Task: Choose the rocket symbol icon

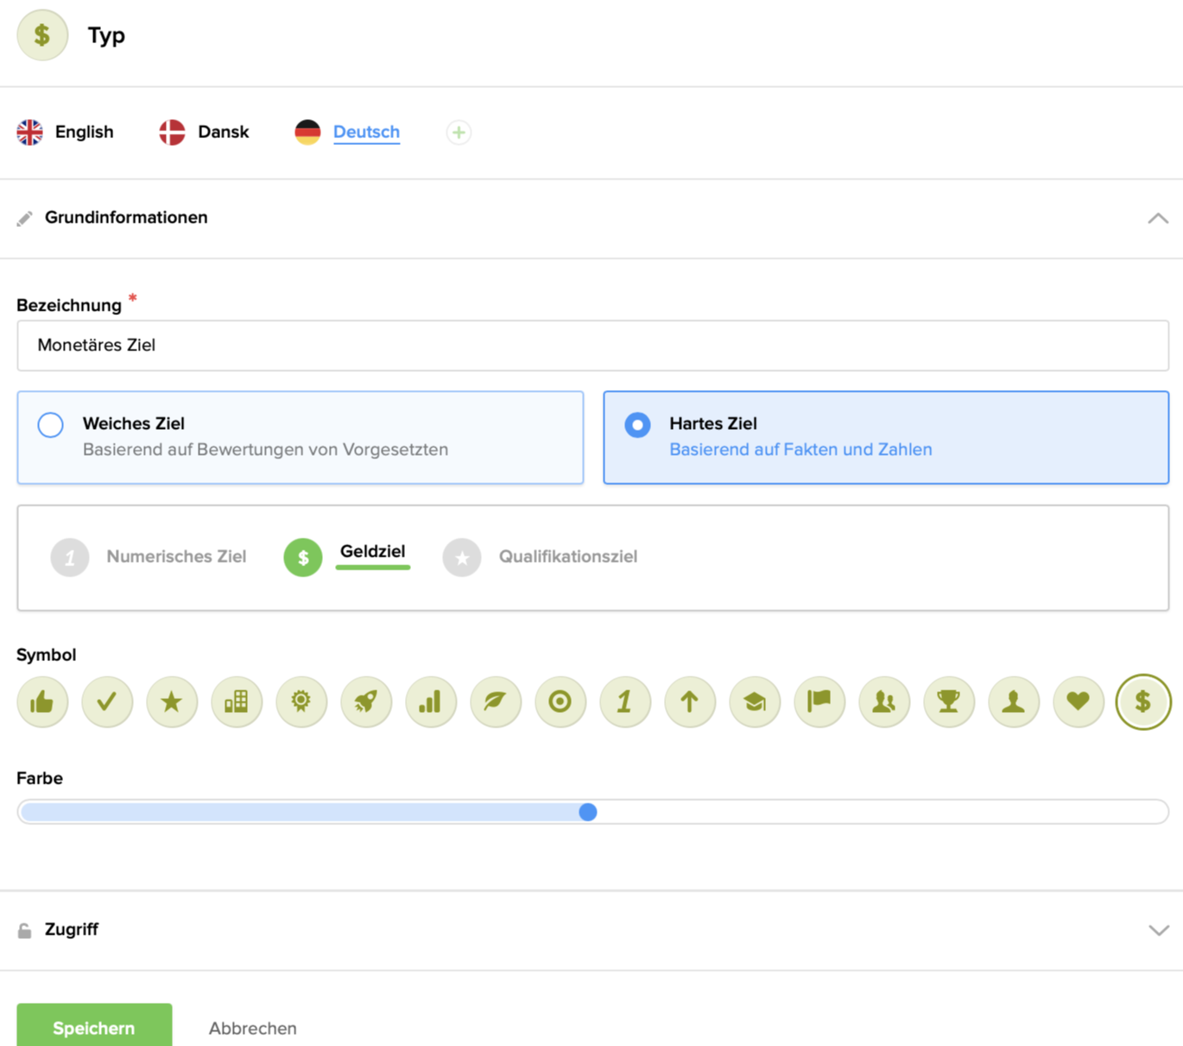Action: click(x=366, y=702)
